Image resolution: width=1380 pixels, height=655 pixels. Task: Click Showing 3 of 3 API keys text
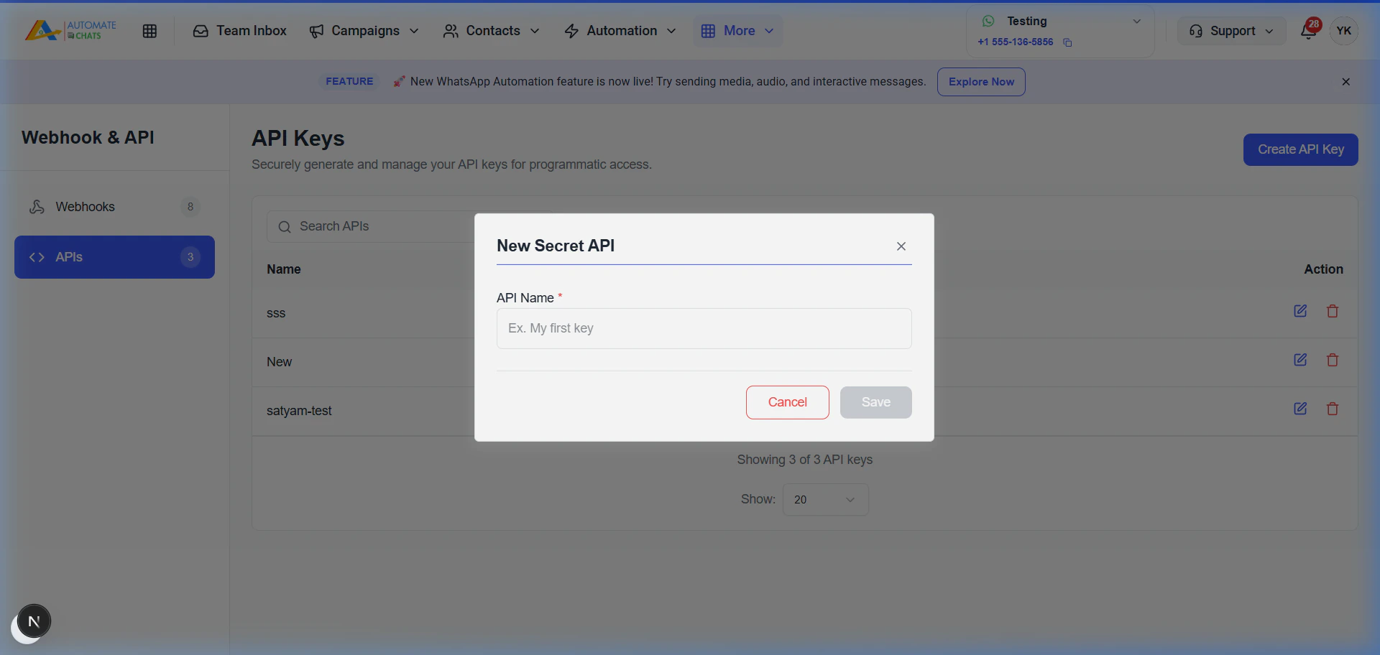click(804, 460)
